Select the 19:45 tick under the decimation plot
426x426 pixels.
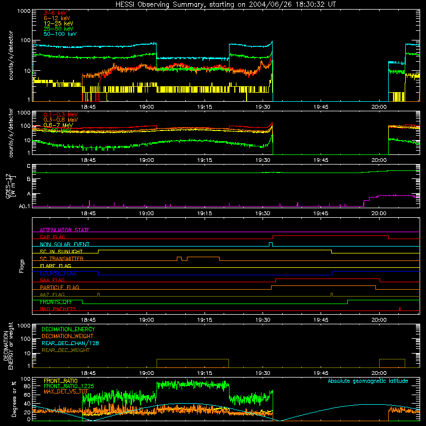[x=321, y=373]
